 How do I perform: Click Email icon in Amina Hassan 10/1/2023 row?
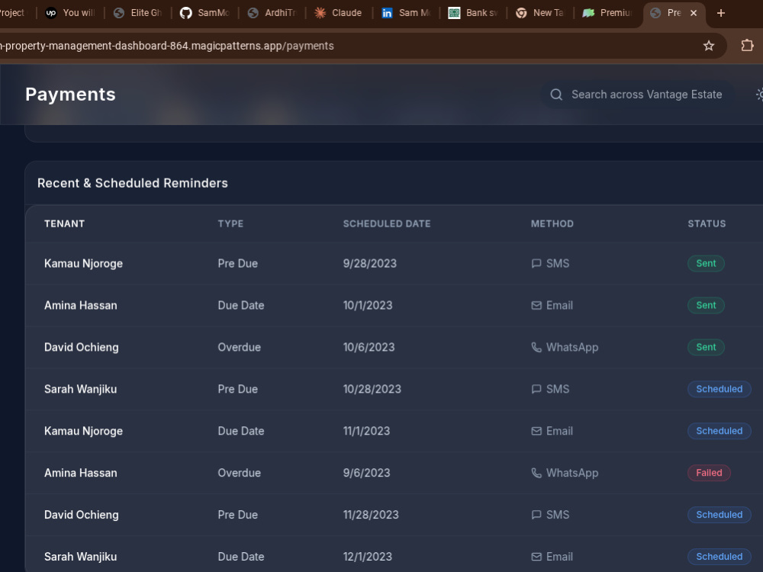pos(536,306)
